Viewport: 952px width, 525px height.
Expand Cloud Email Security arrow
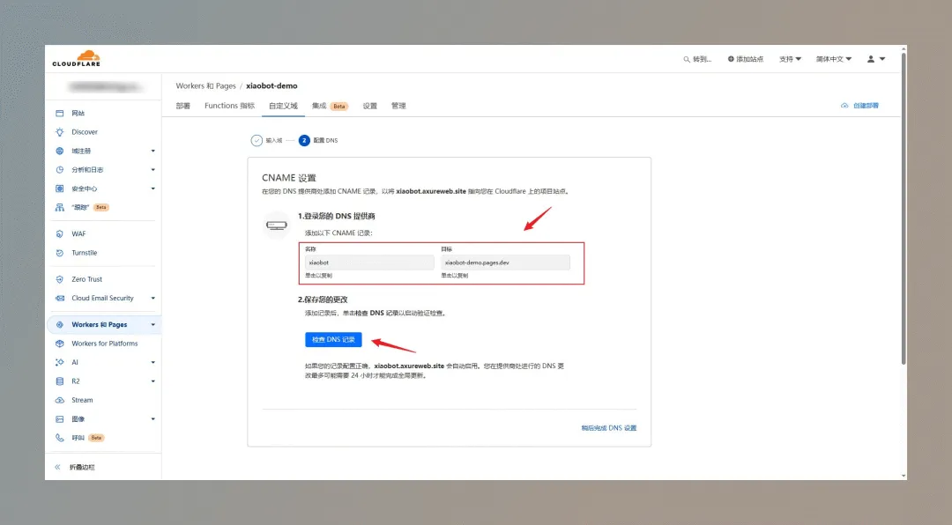click(x=153, y=298)
